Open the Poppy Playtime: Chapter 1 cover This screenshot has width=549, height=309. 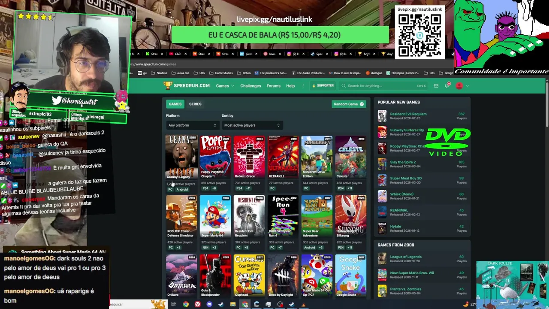[x=215, y=157]
